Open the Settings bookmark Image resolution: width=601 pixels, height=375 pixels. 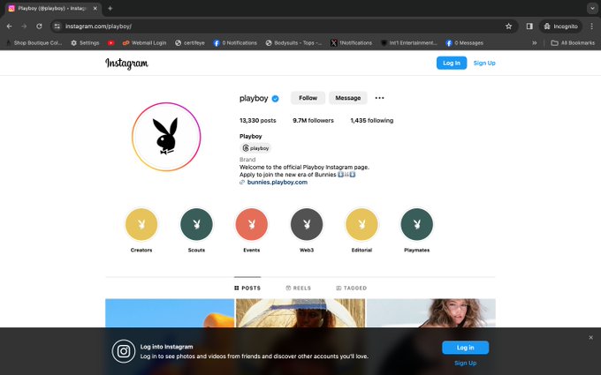coord(85,43)
